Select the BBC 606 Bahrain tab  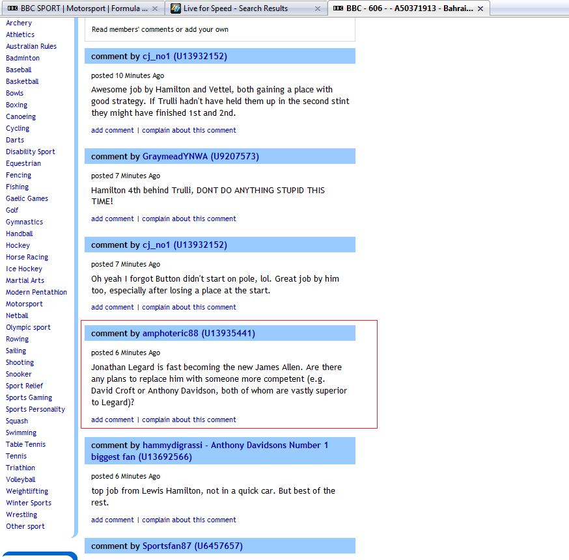pos(409,8)
